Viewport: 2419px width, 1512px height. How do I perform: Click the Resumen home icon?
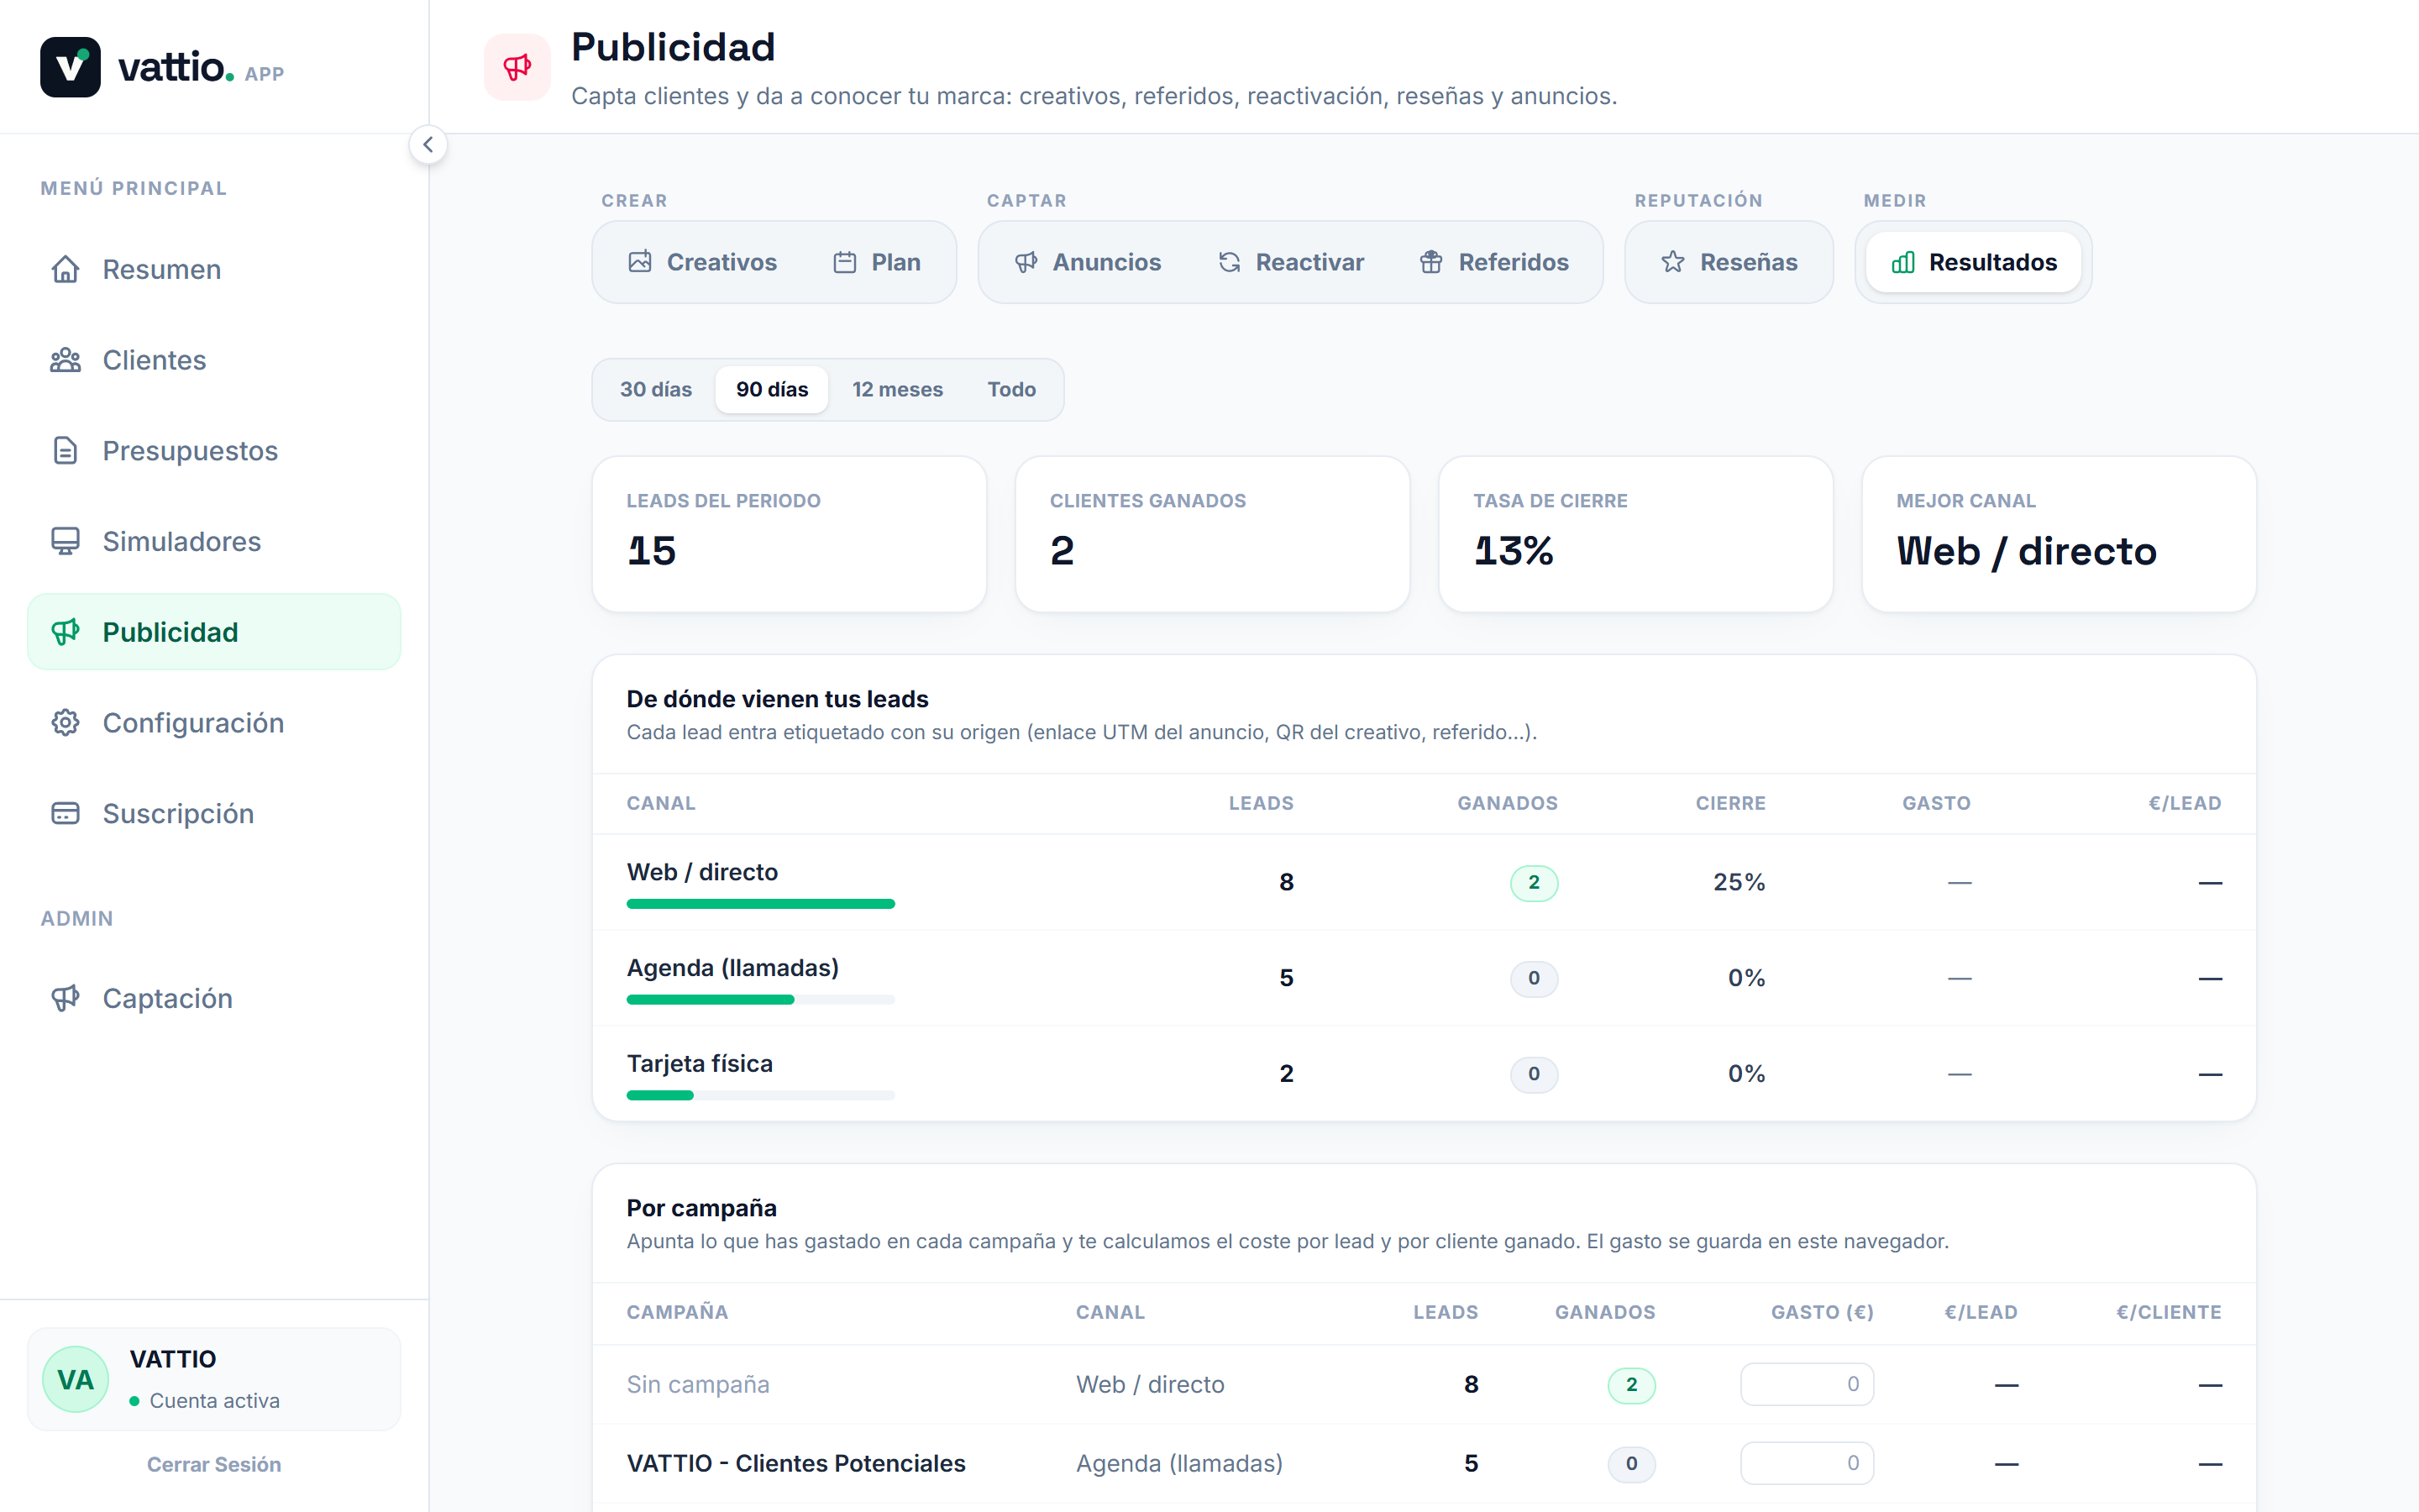point(66,269)
